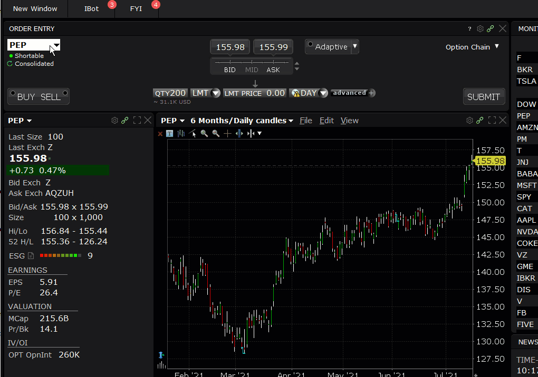Click the QTY 200 field
Viewport: 538px width, 377px height.
(x=170, y=93)
